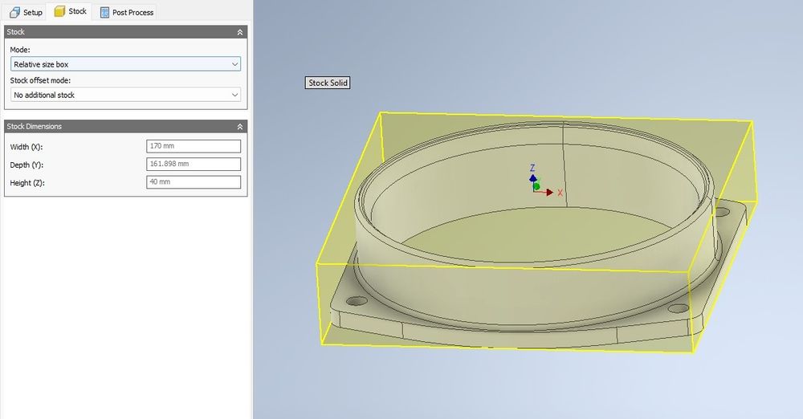Select the Stock tab
The height and width of the screenshot is (419, 803).
pos(70,11)
